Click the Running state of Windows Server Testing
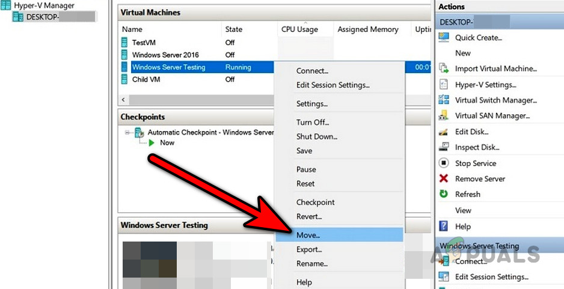 238,67
